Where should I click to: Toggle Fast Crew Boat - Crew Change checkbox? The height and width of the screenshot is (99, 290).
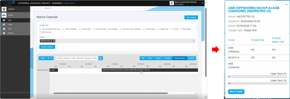coord(94,29)
